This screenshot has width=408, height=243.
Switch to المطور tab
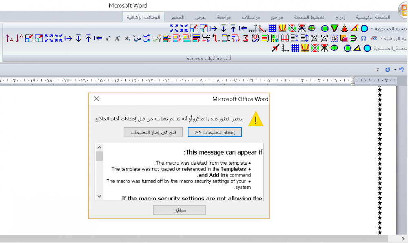tap(177, 17)
